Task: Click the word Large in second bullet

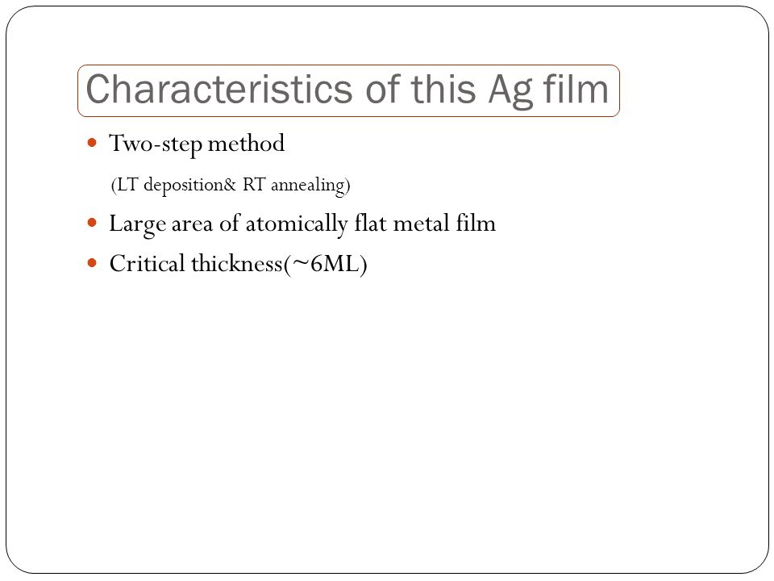Action: pyautogui.click(x=138, y=225)
